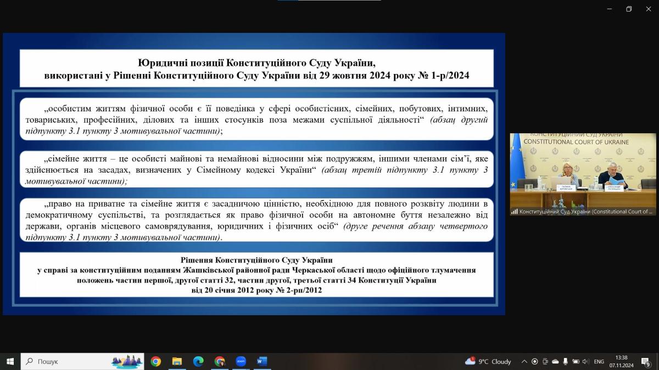Switch the ENG input language
659x370 pixels.
[x=599, y=362]
